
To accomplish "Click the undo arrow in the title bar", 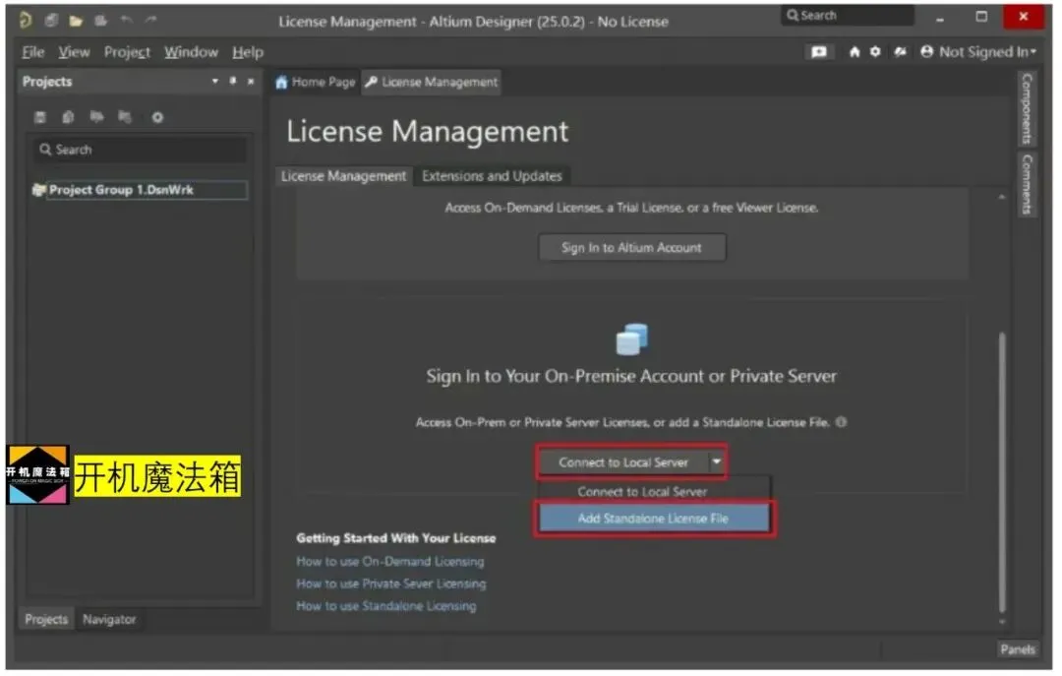I will pyautogui.click(x=126, y=21).
